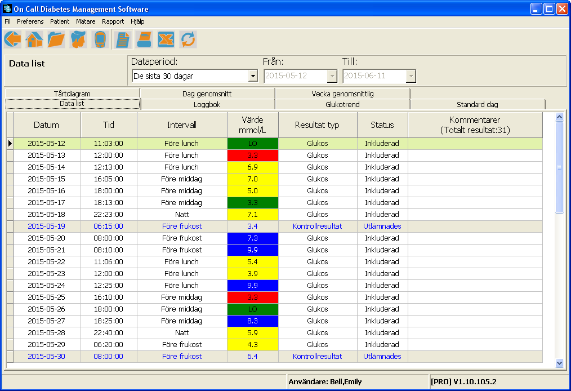Screen dimensions: 571x391
Task: Click the Resultat typ column header
Action: tap(317, 125)
